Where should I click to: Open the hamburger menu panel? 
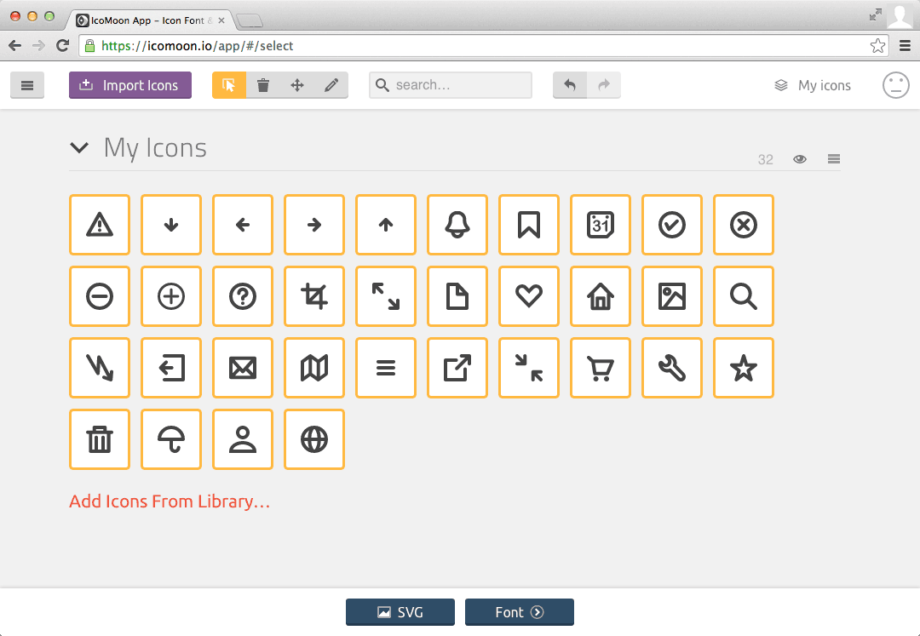click(26, 85)
